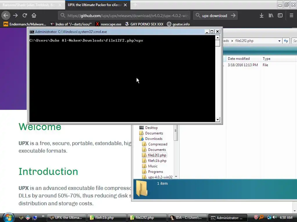The image size is (297, 222).
Task: Select Programs folder in tree
Action: point(153,172)
